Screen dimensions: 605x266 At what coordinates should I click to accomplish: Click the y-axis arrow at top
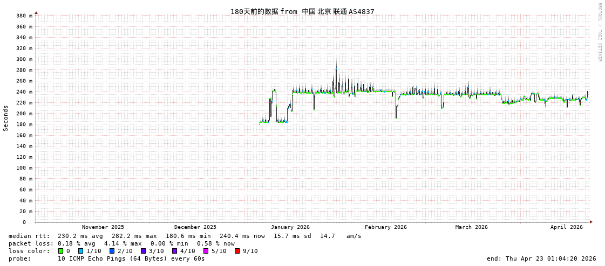pyautogui.click(x=36, y=12)
